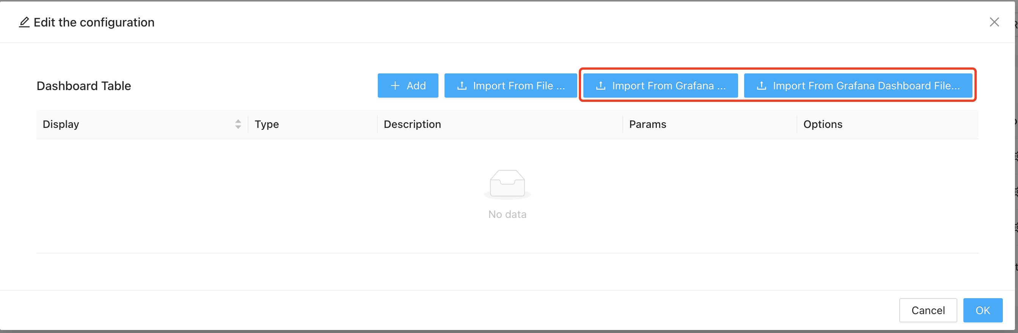The height and width of the screenshot is (333, 1018).
Task: Select the Type column header
Action: pyautogui.click(x=267, y=124)
